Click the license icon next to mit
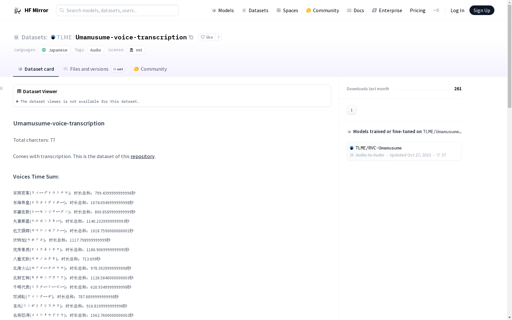512x320 pixels. pyautogui.click(x=132, y=50)
